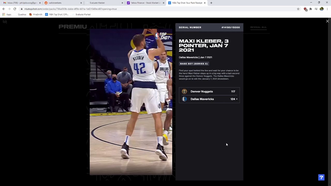Click the Dallas Mavericks | Jan 7 2021 subtitle
Image resolution: width=331 pixels, height=186 pixels.
(x=195, y=57)
